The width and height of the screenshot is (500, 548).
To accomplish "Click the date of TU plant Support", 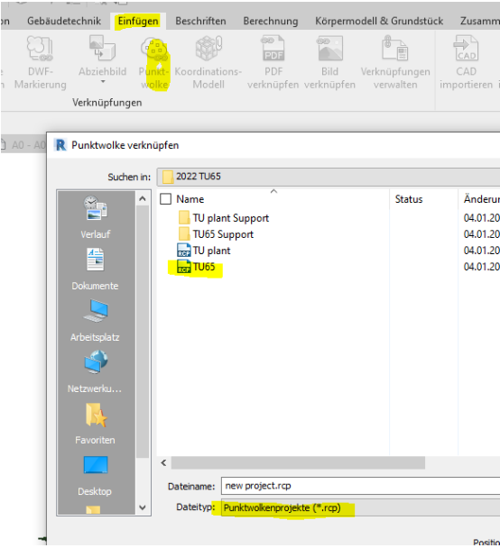I will (x=481, y=218).
